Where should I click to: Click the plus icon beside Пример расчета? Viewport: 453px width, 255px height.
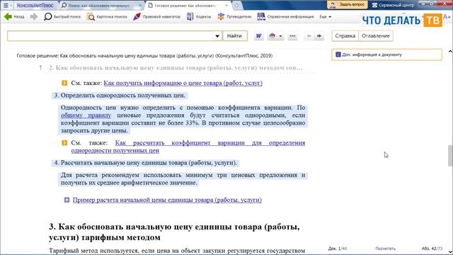click(x=67, y=200)
